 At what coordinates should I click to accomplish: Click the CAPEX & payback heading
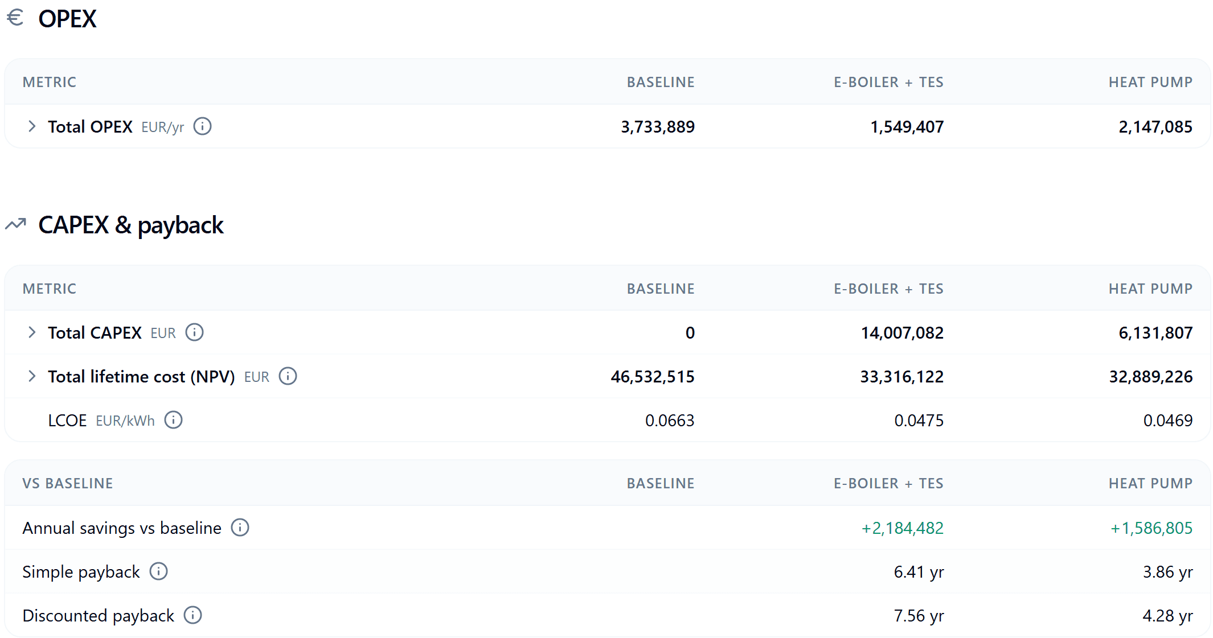click(x=131, y=225)
